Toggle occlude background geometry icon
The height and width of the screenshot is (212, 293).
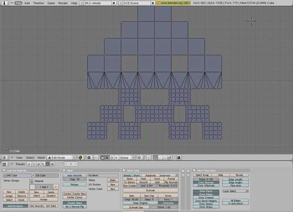click(169, 158)
